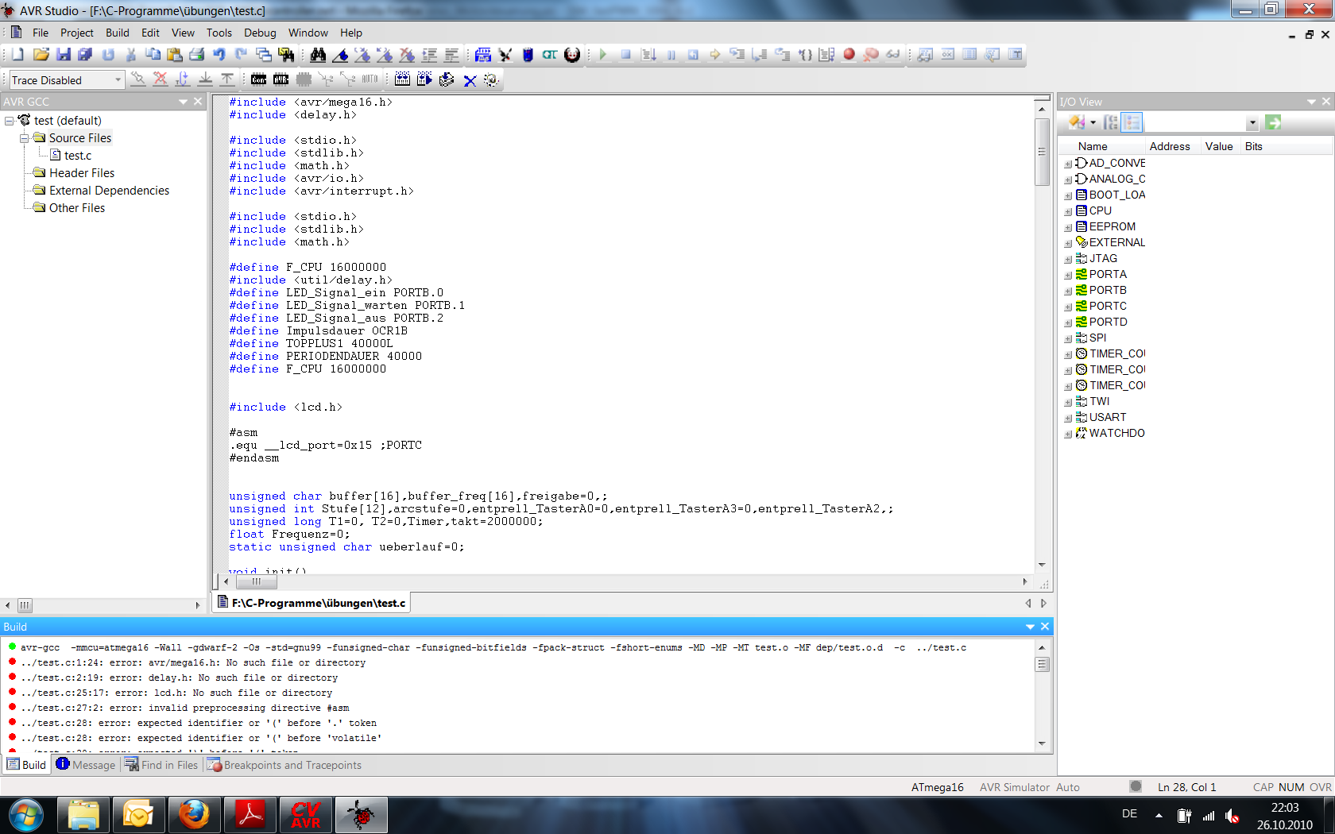Switch to Breakpoints and Tracepoints tab
This screenshot has width=1335, height=834.
pyautogui.click(x=284, y=765)
